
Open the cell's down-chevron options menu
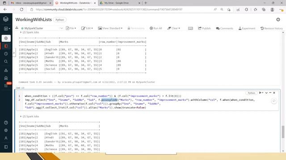(x=266, y=93)
